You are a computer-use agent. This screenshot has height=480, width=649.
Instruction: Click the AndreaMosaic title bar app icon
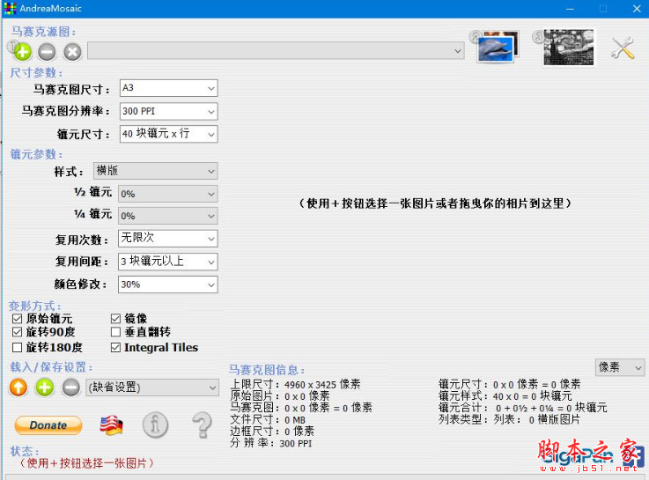point(10,8)
